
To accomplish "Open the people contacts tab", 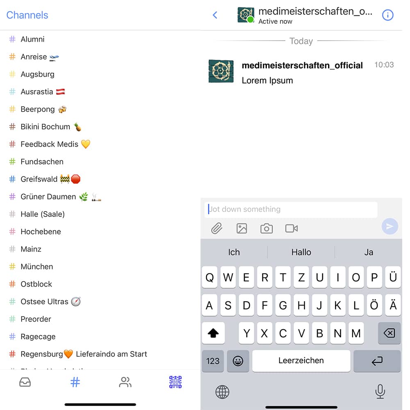I will tap(125, 382).
